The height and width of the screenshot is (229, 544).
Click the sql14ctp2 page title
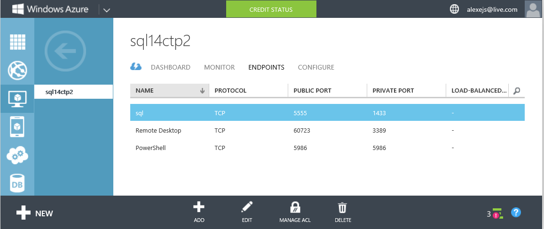(160, 41)
